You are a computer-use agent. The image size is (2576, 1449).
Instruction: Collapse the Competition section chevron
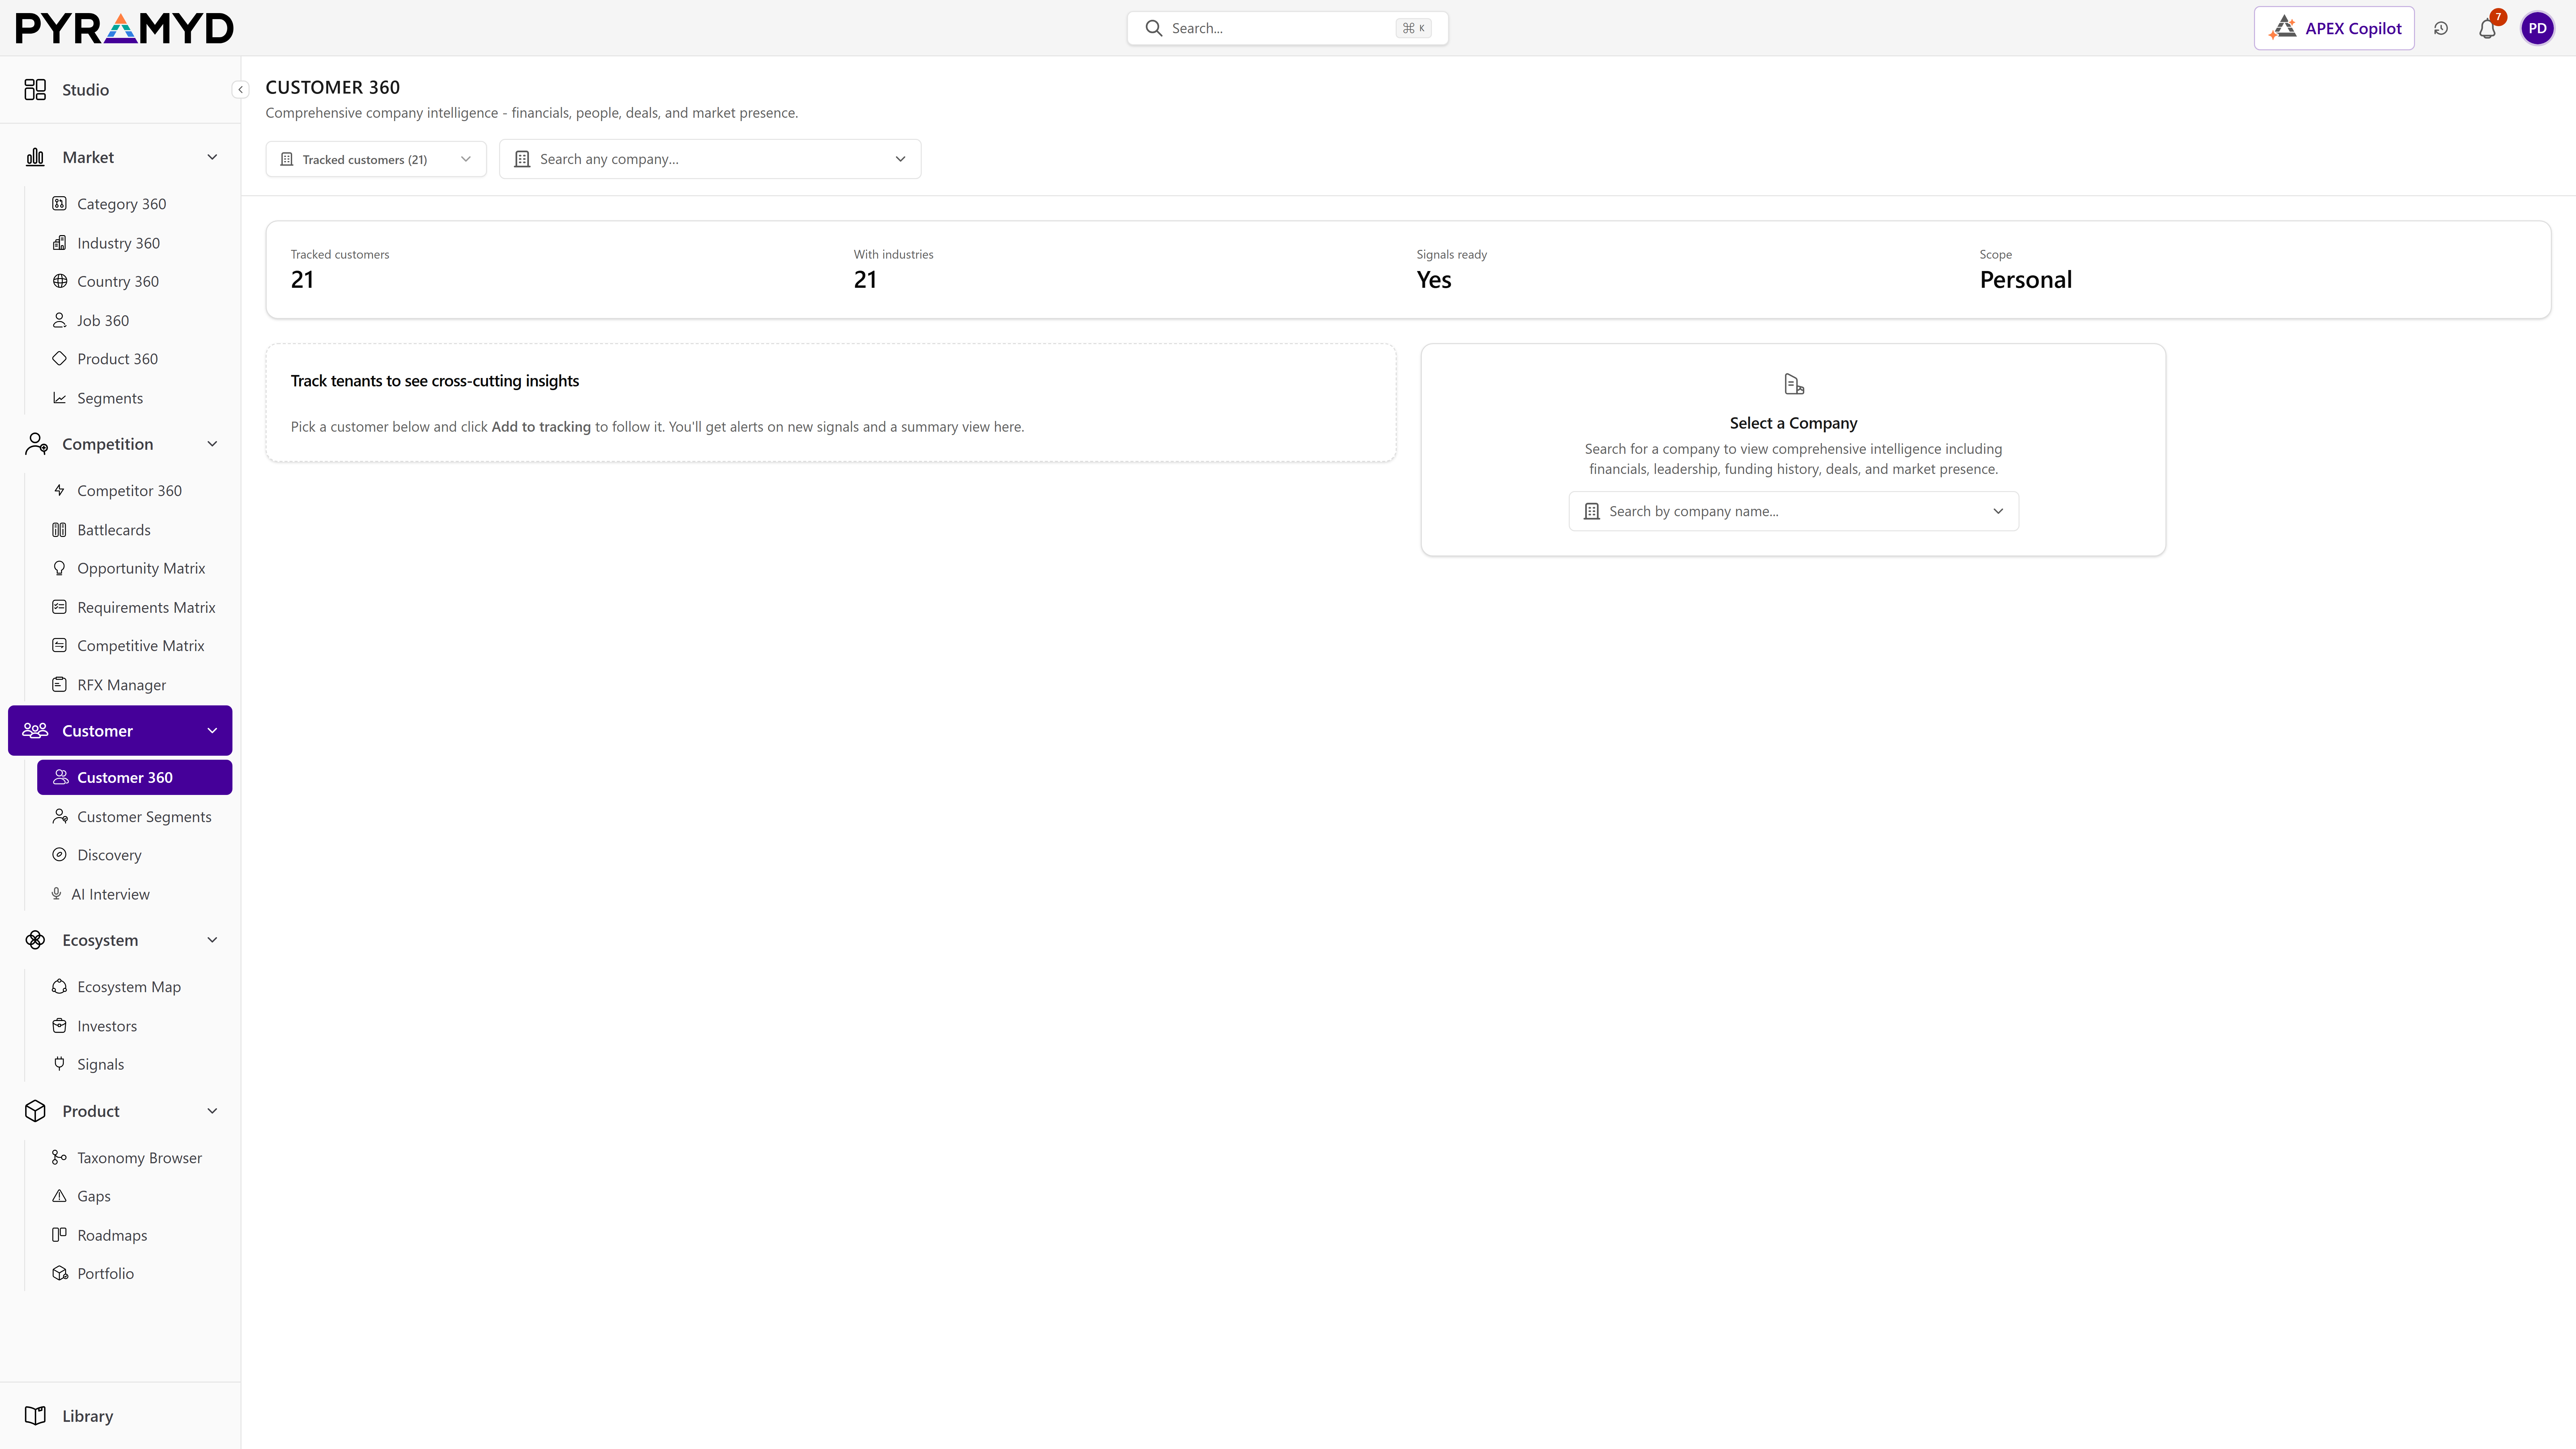[x=212, y=444]
